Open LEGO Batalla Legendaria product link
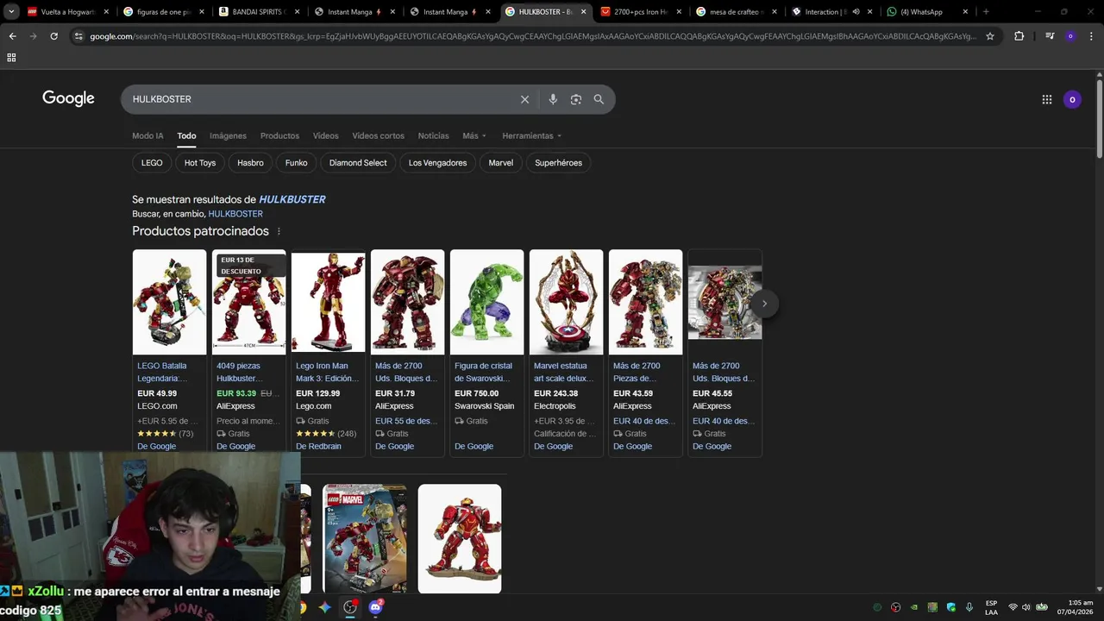Viewport: 1104px width, 621px height. [162, 372]
